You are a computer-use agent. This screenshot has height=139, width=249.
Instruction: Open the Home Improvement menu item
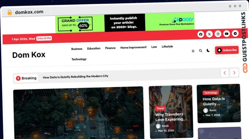click(x=133, y=47)
